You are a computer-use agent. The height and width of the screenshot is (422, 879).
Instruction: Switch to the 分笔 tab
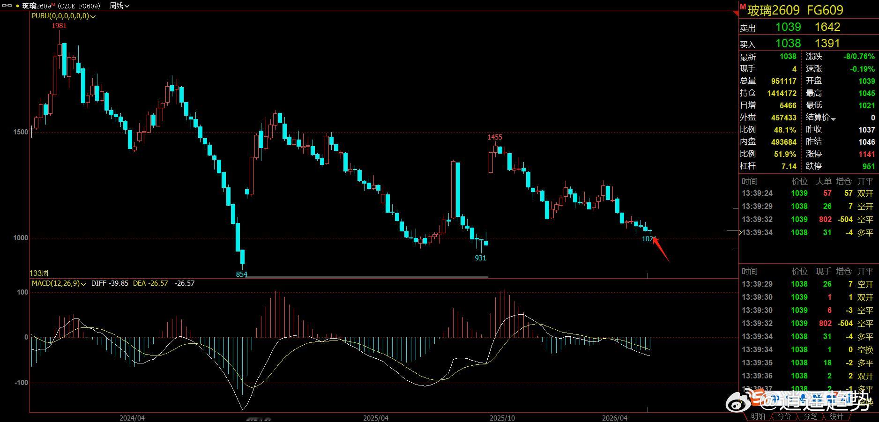pos(810,416)
